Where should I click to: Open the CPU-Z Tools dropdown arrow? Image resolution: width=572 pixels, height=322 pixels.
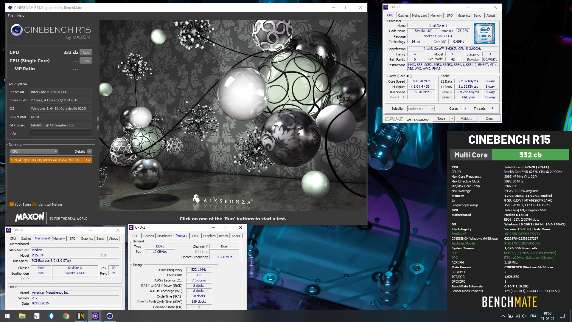(x=452, y=119)
